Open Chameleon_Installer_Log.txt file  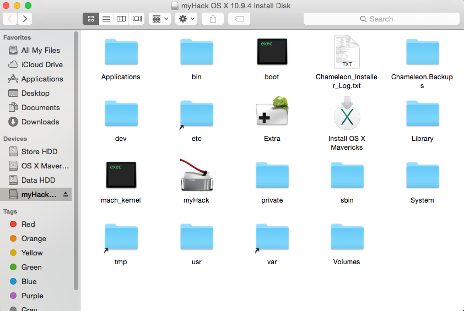click(347, 52)
